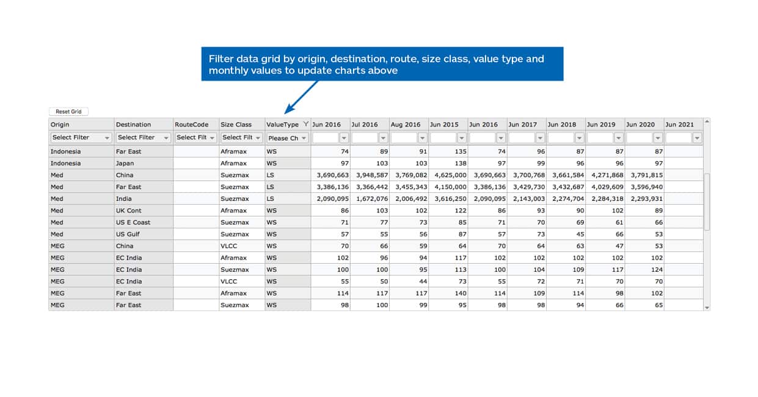758x397 pixels.
Task: Open the Jun 2015 filter operator arrow
Action: [x=461, y=138]
